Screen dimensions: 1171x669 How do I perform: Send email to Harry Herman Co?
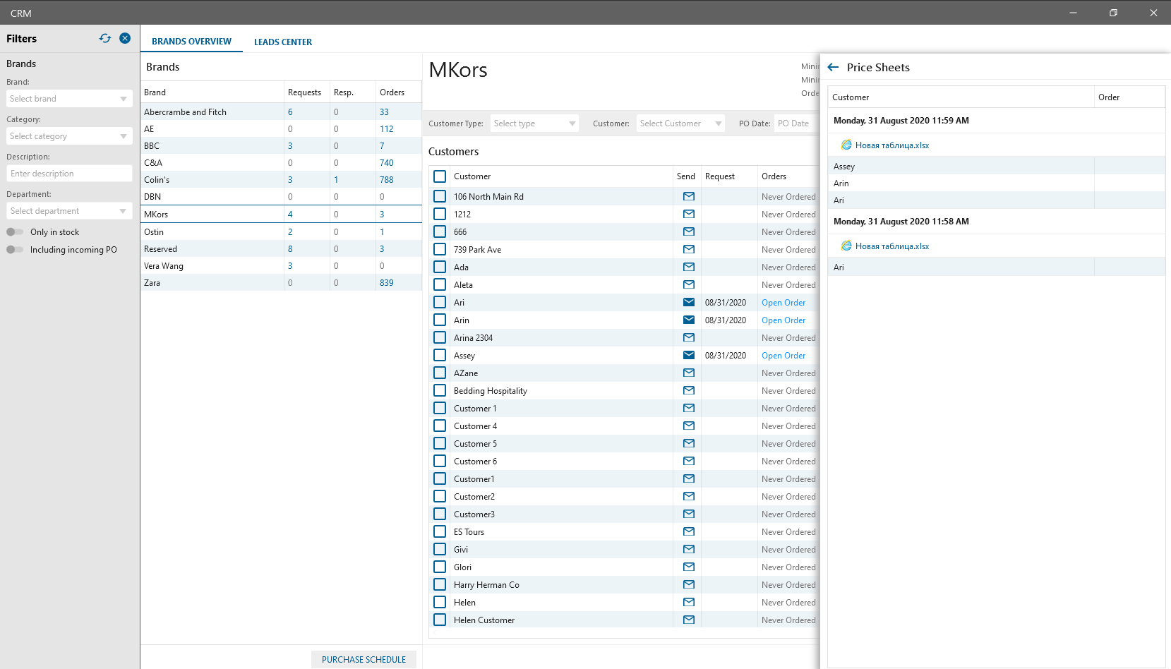(x=689, y=584)
